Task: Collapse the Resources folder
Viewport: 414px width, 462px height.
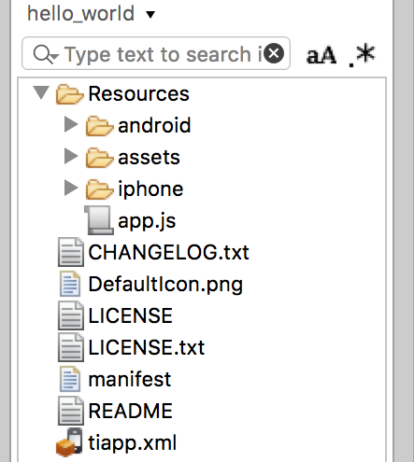Action: [x=41, y=92]
